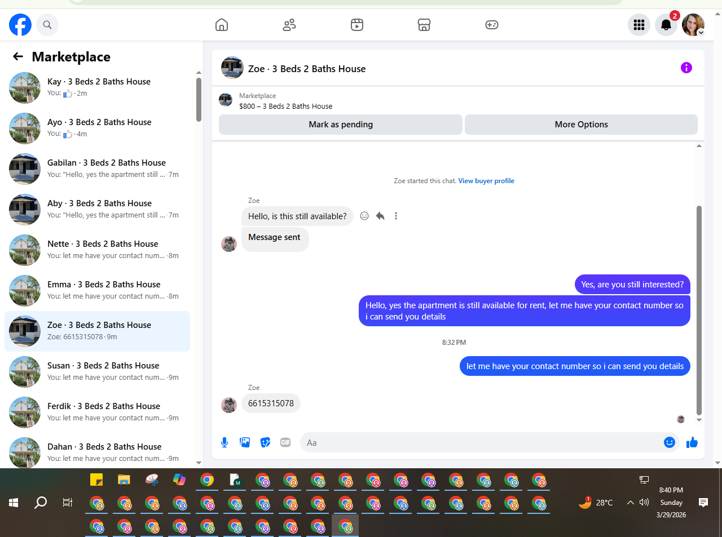The width and height of the screenshot is (722, 537).
Task: Choose a sticker from the sticker icon
Action: [265, 442]
